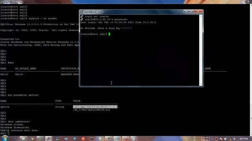
Task: Click front PuTTY scrollbar up arrow
Action: pyautogui.click(x=201, y=16)
